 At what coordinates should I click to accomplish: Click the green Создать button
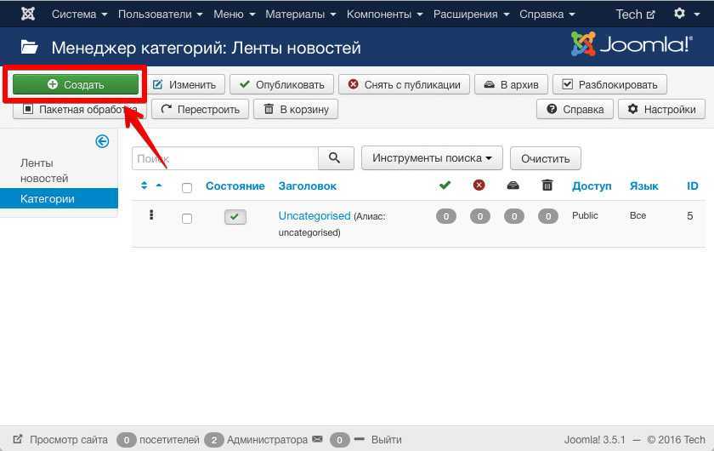pyautogui.click(x=76, y=84)
